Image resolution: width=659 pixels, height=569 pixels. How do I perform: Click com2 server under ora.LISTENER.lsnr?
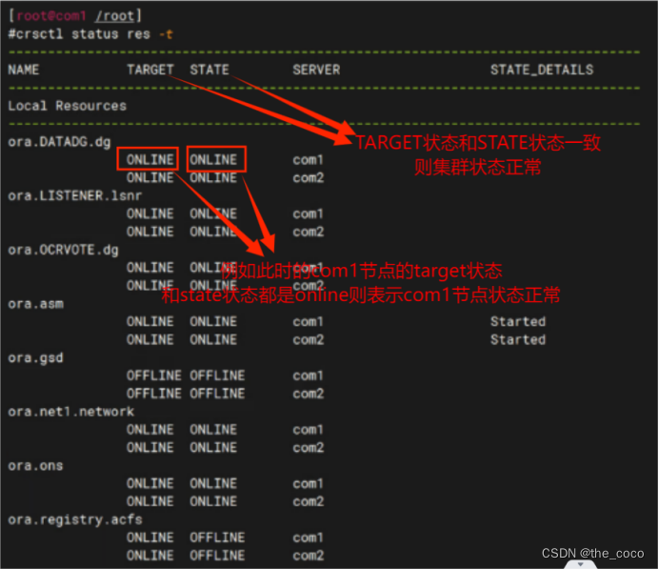(308, 232)
